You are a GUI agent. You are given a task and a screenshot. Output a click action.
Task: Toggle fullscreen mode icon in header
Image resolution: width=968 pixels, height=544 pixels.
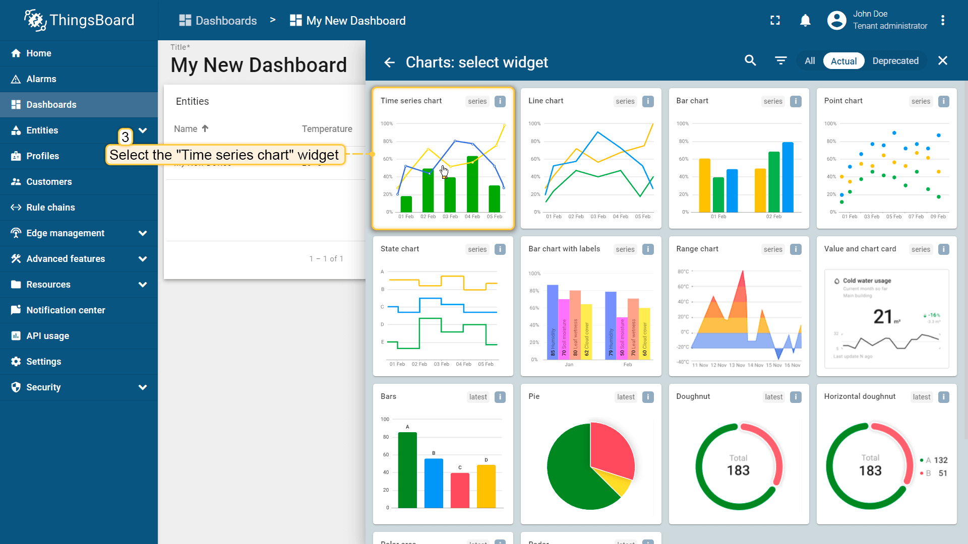(775, 20)
